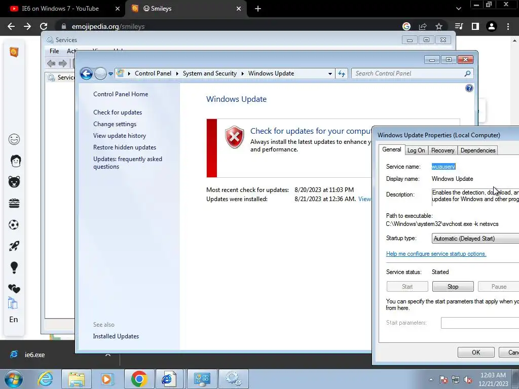Image resolution: width=519 pixels, height=389 pixels.
Task: Click the Chrome back arrow
Action: (x=11, y=26)
